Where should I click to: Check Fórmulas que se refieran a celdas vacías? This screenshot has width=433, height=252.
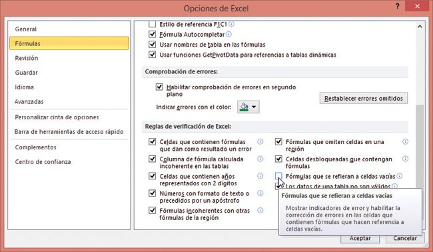pyautogui.click(x=278, y=176)
